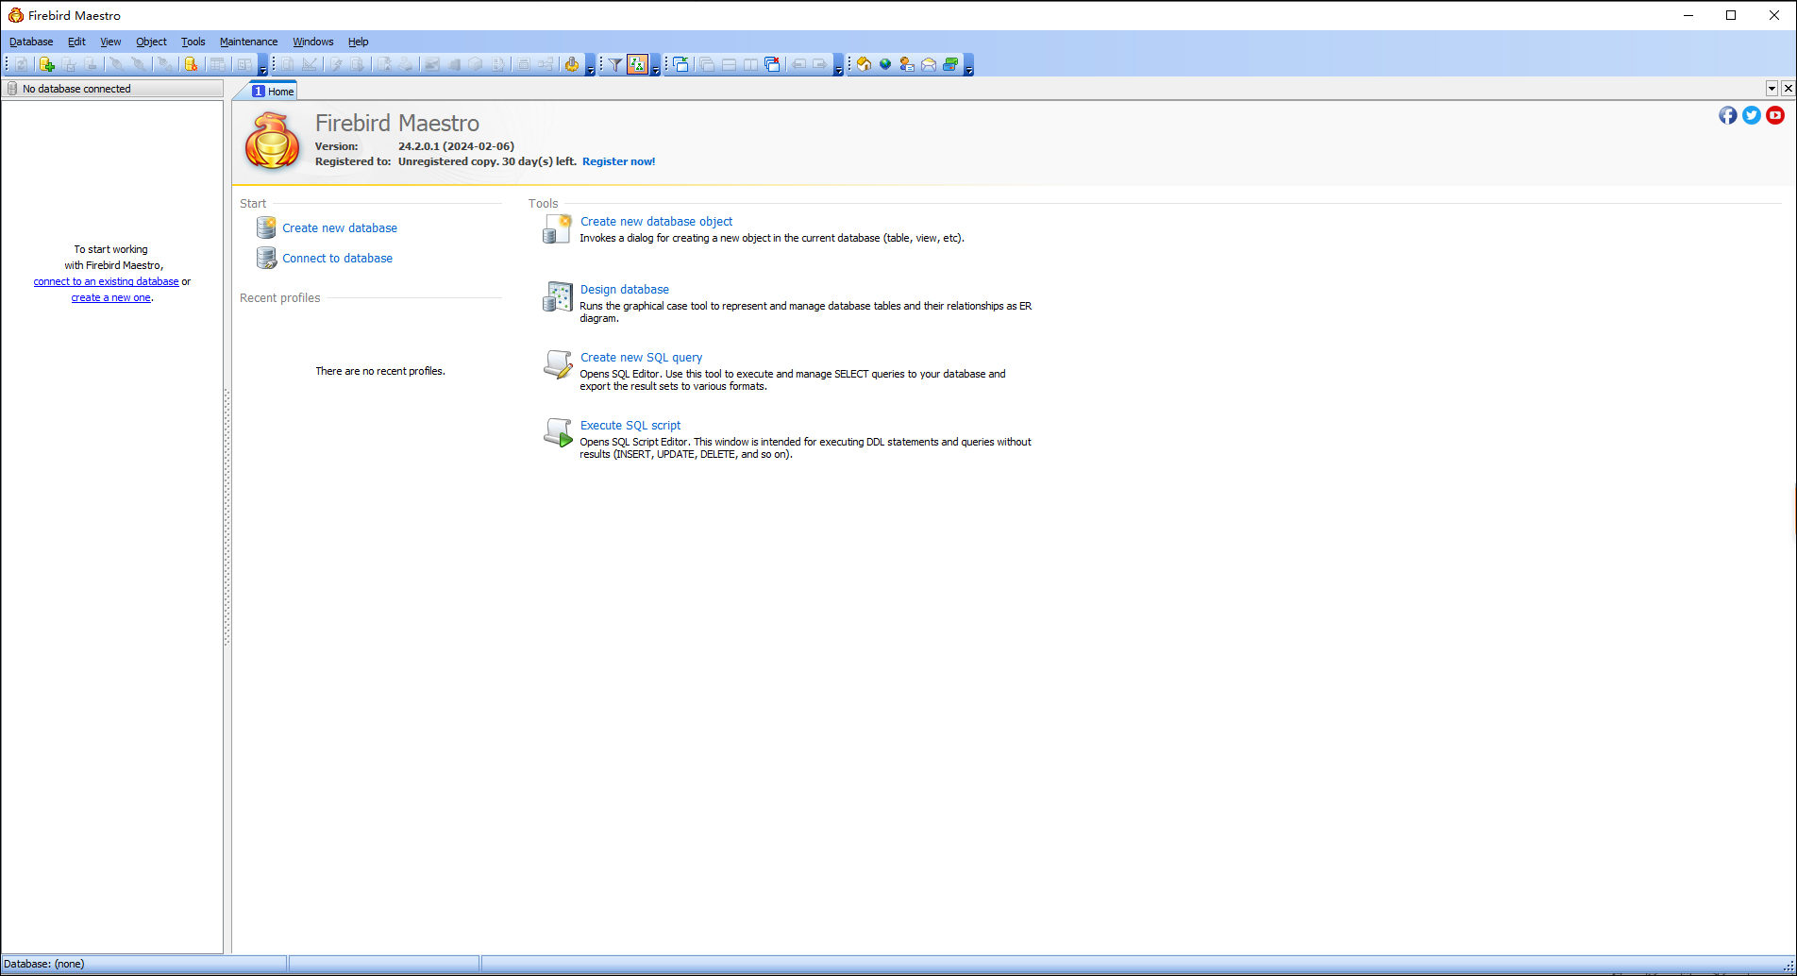Click the Twitter bird icon
The height and width of the screenshot is (976, 1797).
1752,115
